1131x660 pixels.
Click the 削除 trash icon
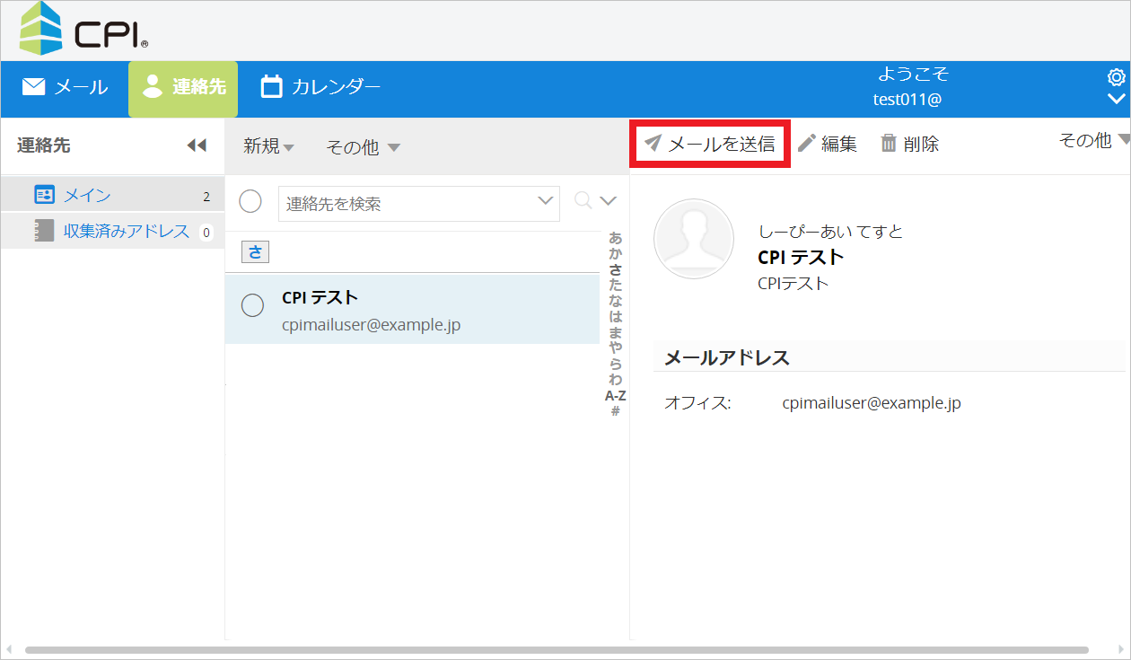(x=889, y=144)
